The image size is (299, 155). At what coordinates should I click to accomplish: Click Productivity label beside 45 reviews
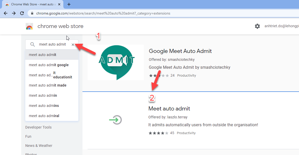(x=186, y=133)
